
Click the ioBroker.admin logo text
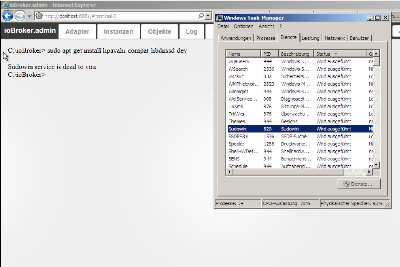pyautogui.click(x=30, y=30)
